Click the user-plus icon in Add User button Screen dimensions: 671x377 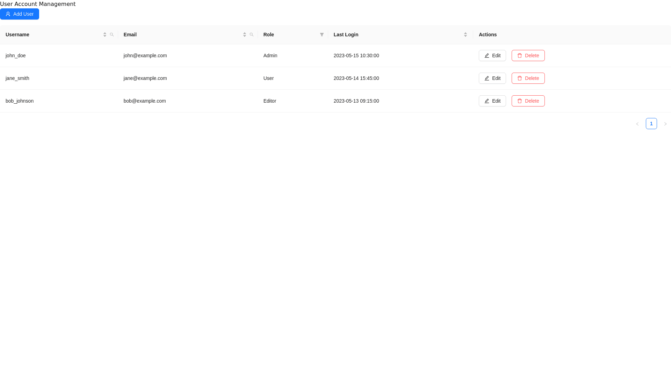click(x=8, y=14)
